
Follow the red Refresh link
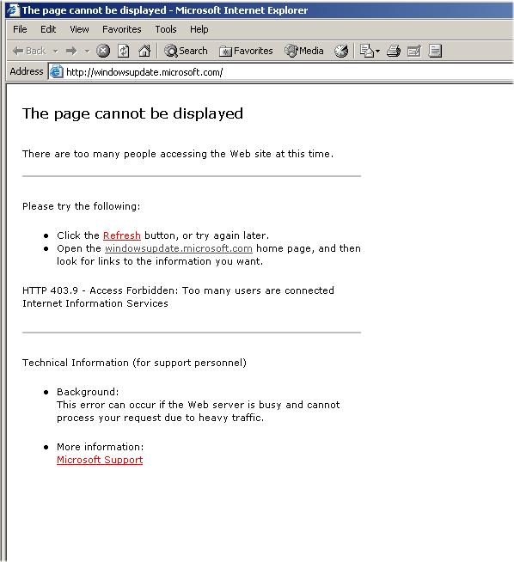click(121, 235)
